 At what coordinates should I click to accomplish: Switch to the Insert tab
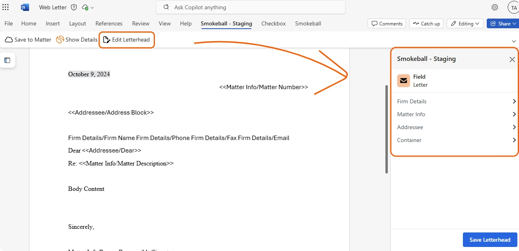click(x=53, y=23)
